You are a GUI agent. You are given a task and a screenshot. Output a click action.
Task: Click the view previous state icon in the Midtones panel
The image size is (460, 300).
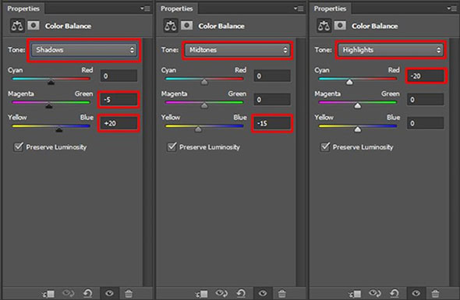point(221,293)
